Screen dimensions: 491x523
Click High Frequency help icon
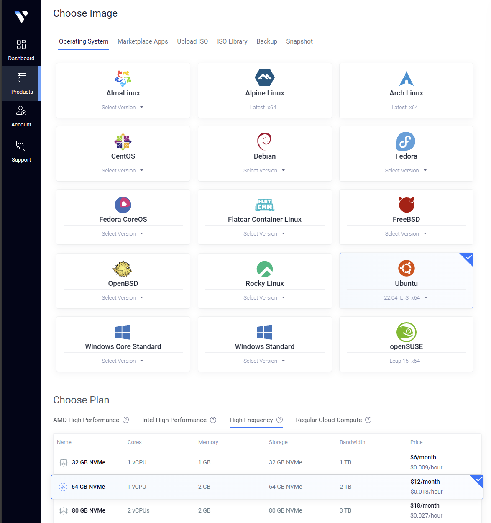pyautogui.click(x=279, y=420)
